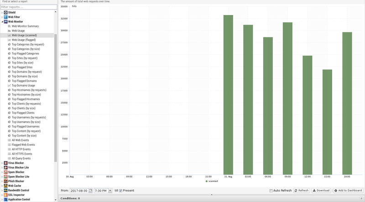This screenshot has height=202, width=365.
Task: Click the Virus Blocker app icon
Action: pyautogui.click(x=5, y=163)
